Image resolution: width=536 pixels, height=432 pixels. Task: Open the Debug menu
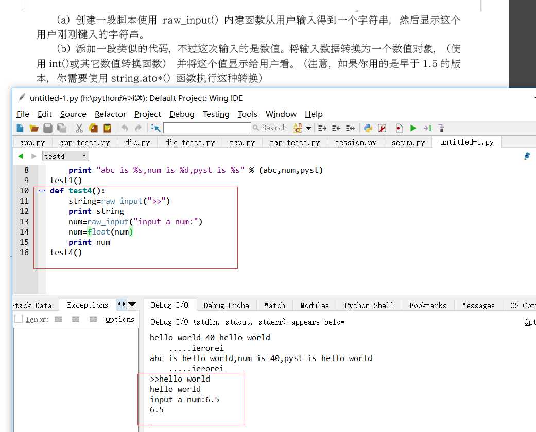(x=182, y=114)
